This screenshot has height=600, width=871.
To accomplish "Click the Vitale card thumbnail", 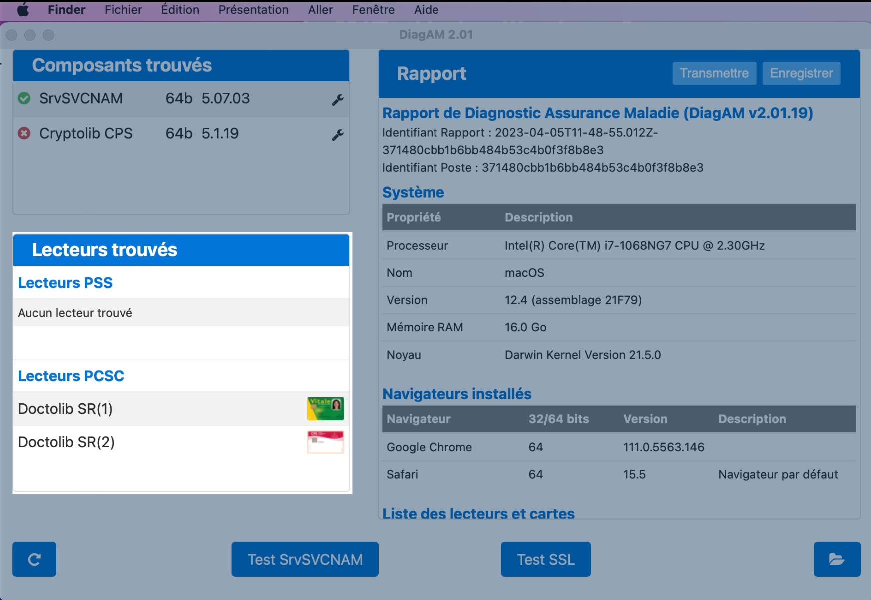I will [x=326, y=409].
